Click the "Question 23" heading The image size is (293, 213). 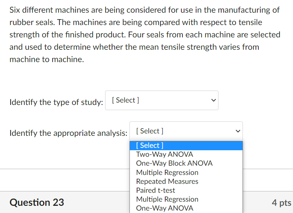tap(36, 202)
